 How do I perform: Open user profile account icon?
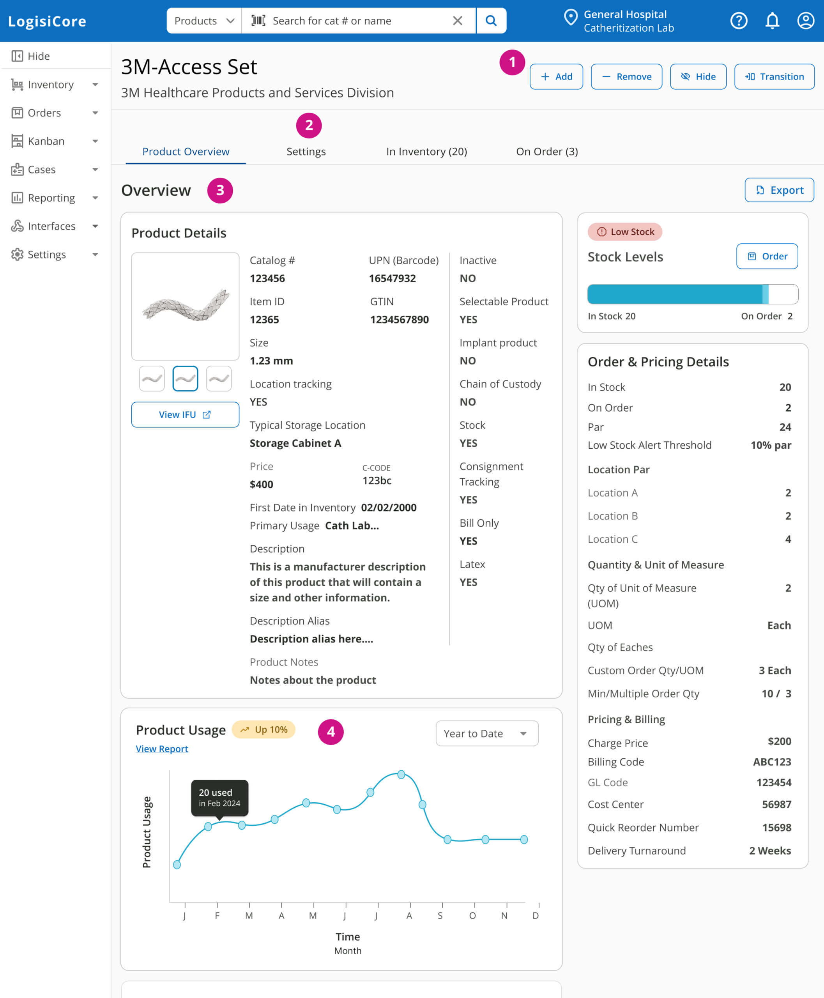[806, 20]
